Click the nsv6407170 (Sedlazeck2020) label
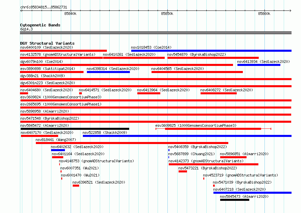Image resolution: width=301 pixels, height=213 pixels. coord(47,133)
